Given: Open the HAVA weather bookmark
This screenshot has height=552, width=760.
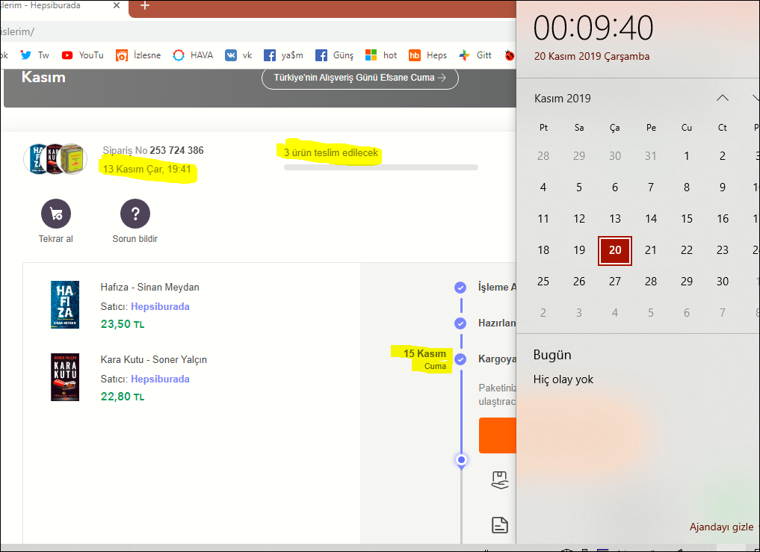Looking at the screenshot, I should pyautogui.click(x=193, y=55).
